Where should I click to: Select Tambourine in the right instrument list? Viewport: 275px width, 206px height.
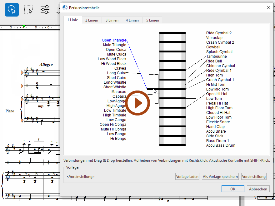click(x=217, y=56)
